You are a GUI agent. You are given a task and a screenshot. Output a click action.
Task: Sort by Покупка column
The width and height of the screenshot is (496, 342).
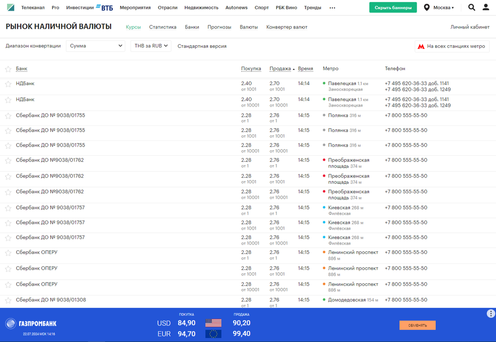tap(251, 69)
